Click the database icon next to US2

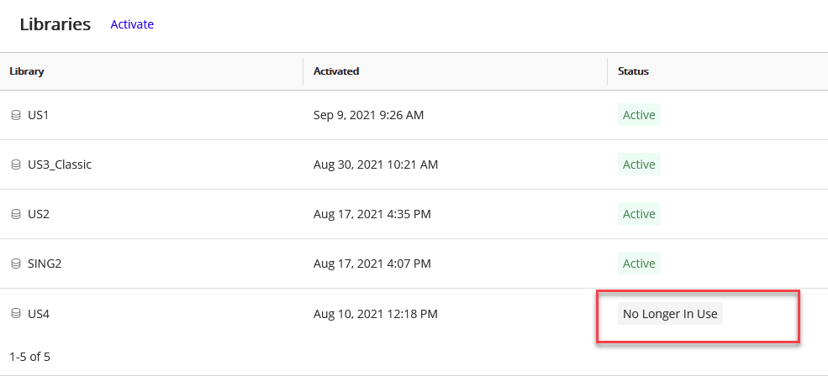(15, 214)
